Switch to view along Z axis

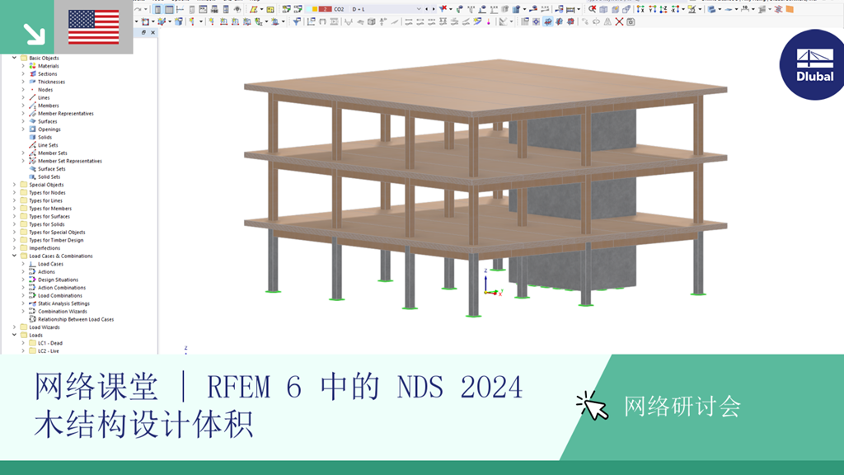[663, 9]
